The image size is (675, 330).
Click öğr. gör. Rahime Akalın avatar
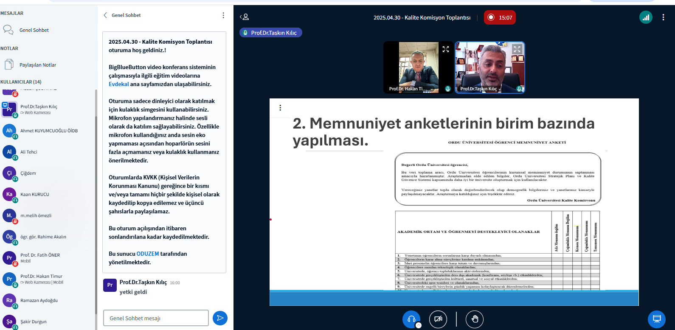[x=9, y=237]
